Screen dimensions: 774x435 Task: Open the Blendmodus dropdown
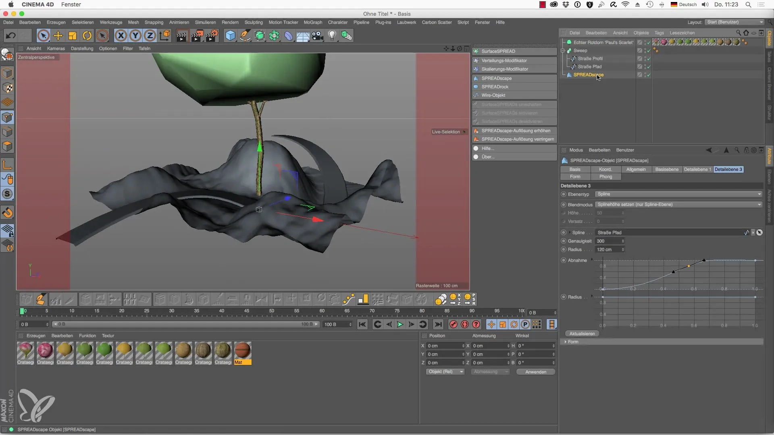pos(679,205)
